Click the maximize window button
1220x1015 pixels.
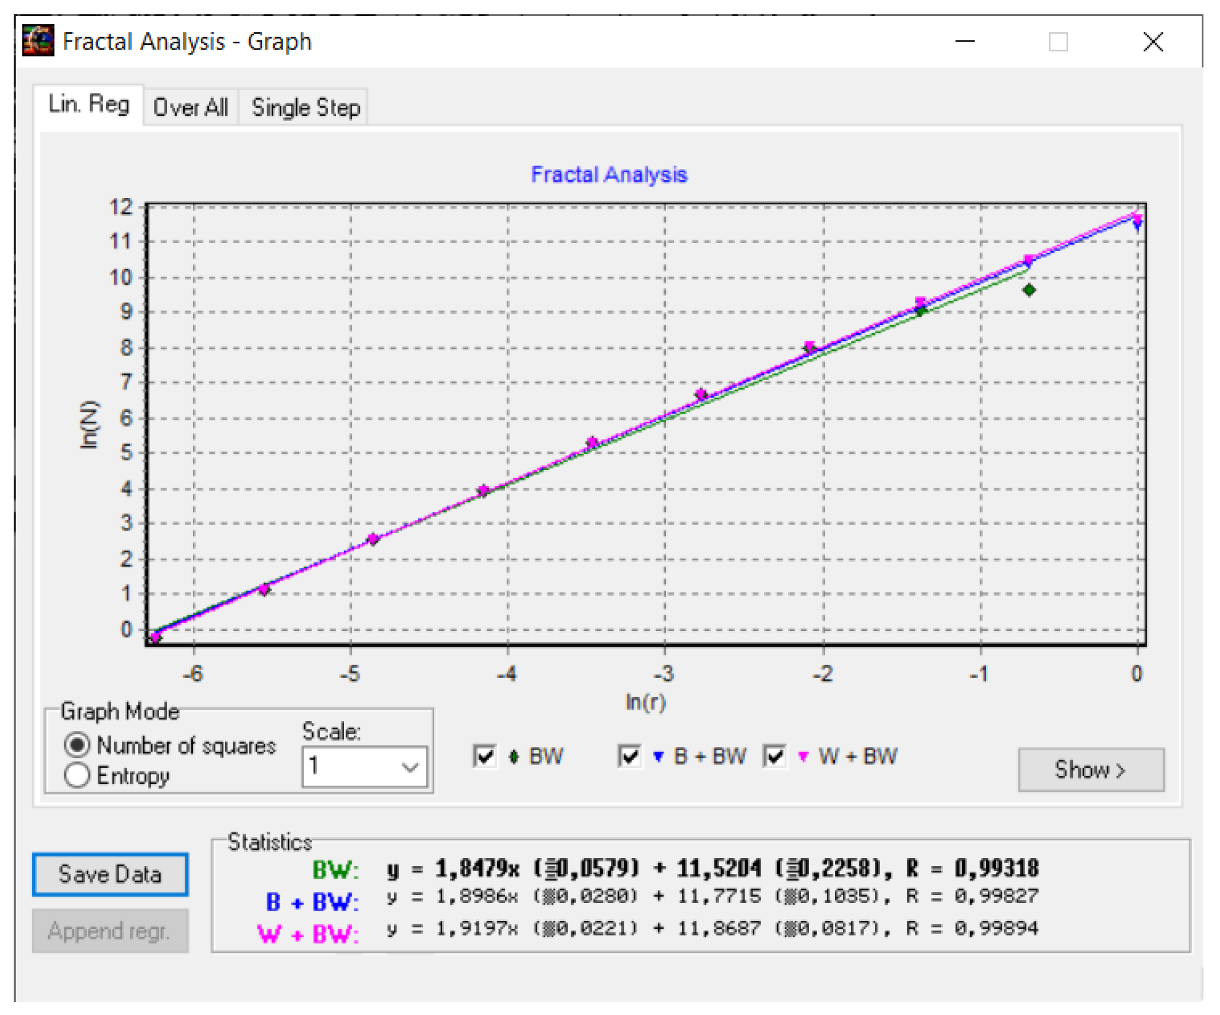pos(1058,41)
